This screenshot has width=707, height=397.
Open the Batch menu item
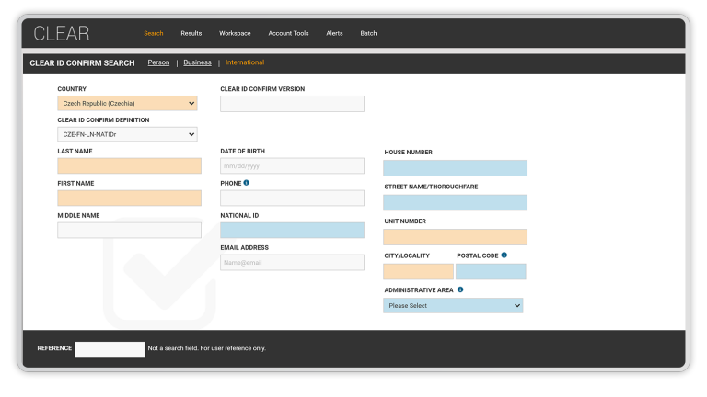coord(368,34)
